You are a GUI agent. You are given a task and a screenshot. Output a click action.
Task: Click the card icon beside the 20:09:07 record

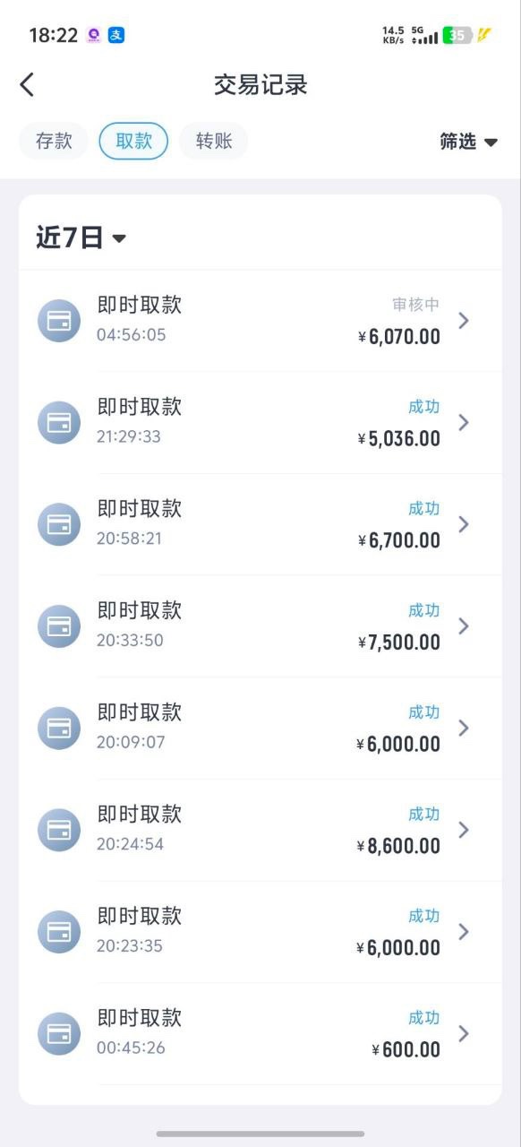(x=59, y=728)
